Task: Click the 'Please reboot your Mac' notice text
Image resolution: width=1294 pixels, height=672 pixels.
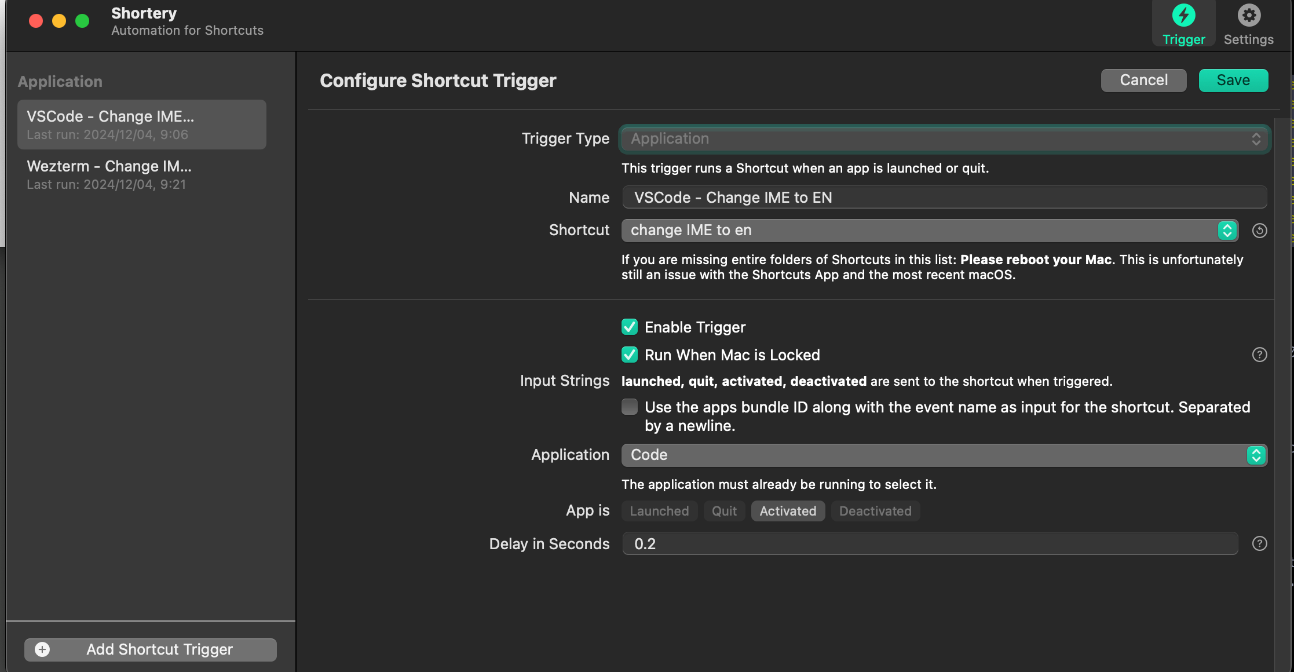Action: click(x=1036, y=260)
